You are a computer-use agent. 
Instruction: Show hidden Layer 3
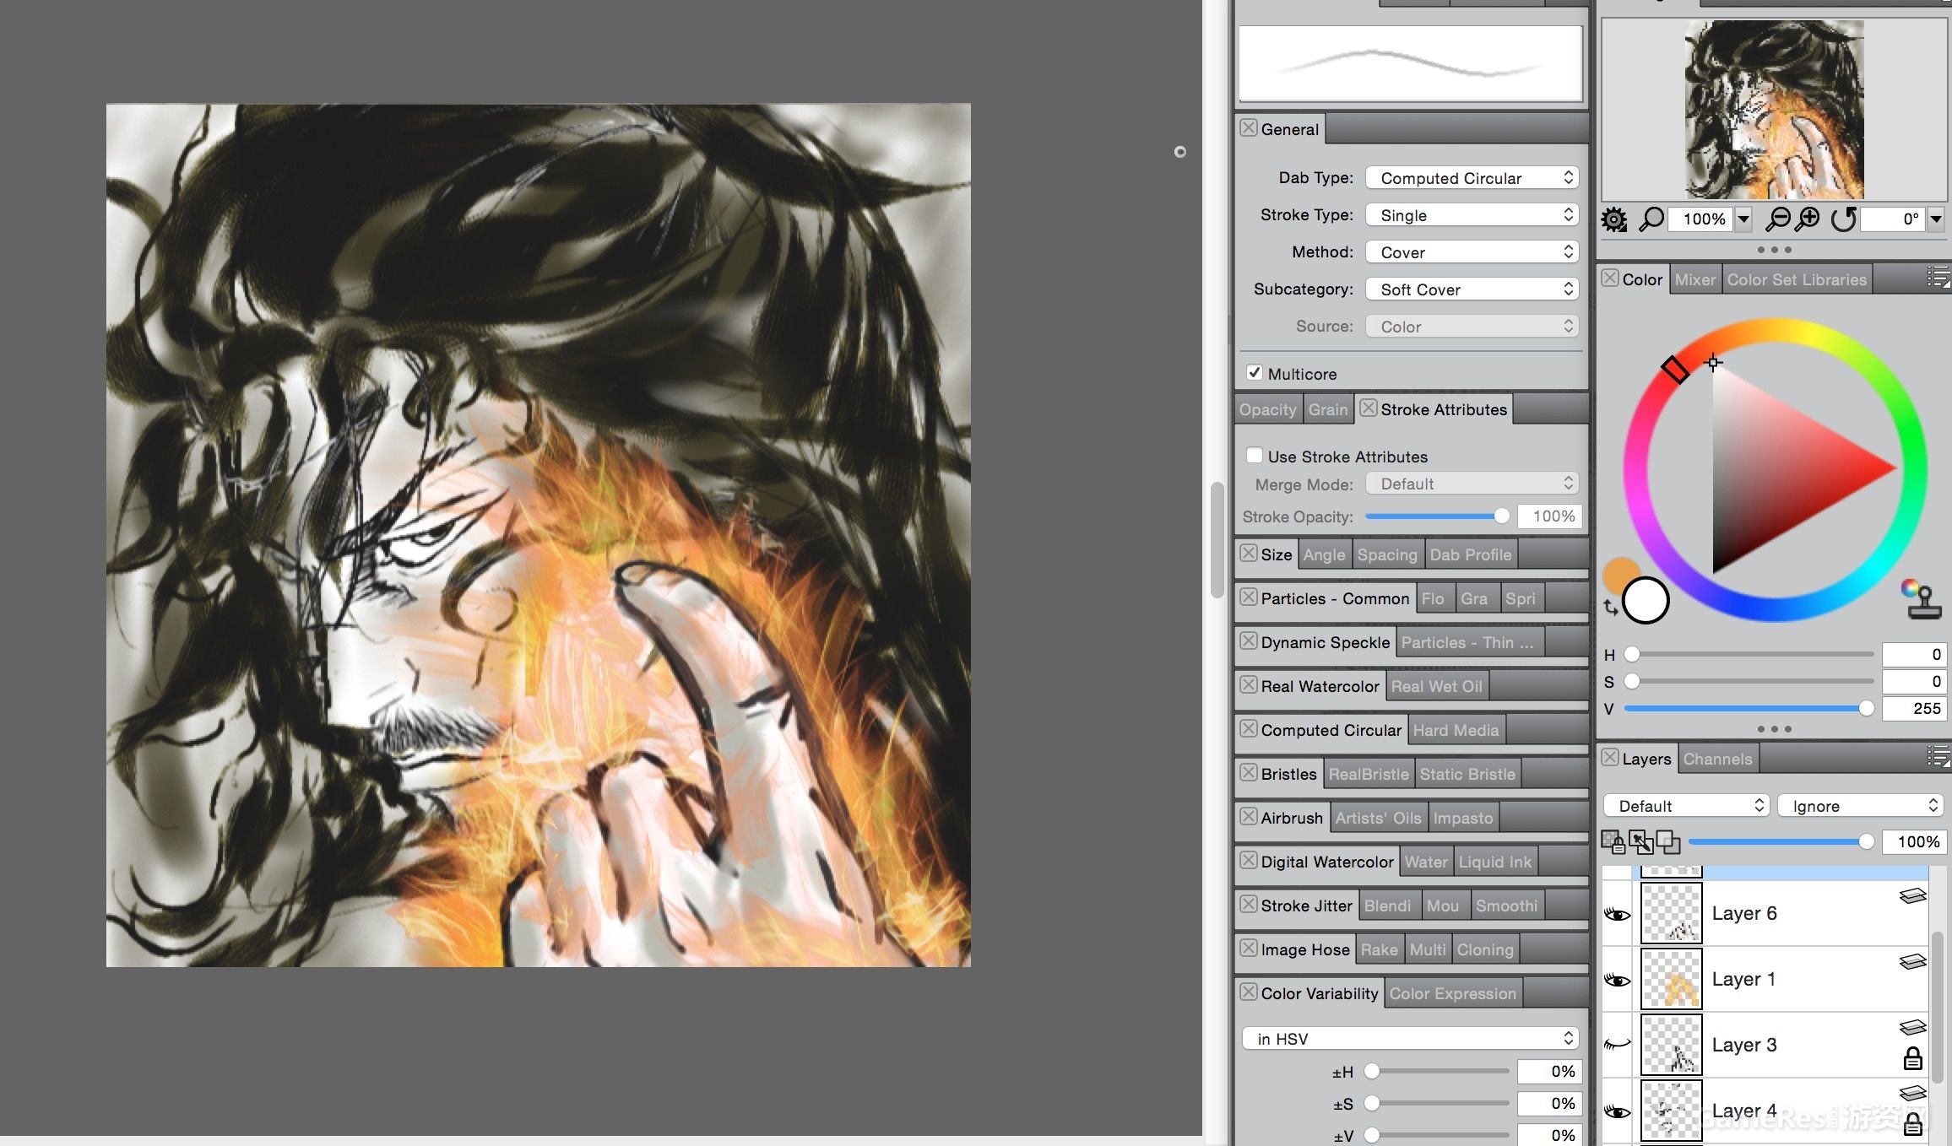tap(1617, 1045)
